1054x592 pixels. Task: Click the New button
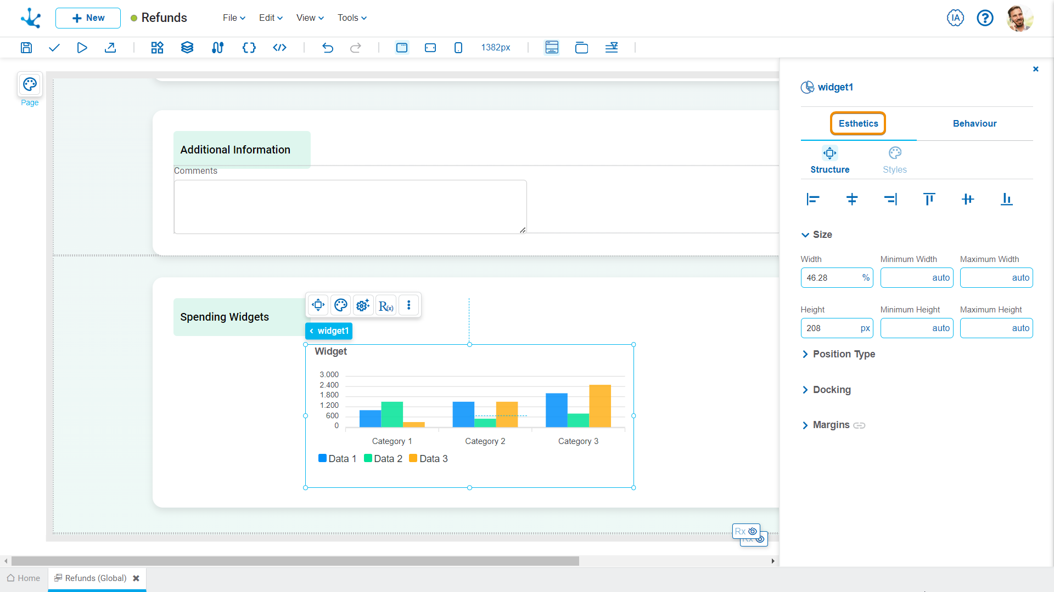(x=88, y=18)
